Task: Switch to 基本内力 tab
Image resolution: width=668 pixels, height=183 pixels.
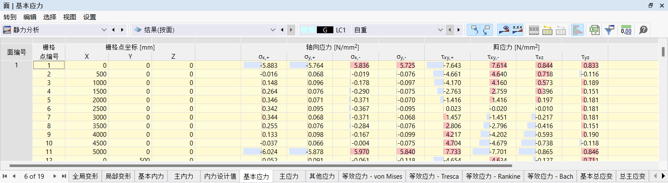Action: [x=151, y=176]
